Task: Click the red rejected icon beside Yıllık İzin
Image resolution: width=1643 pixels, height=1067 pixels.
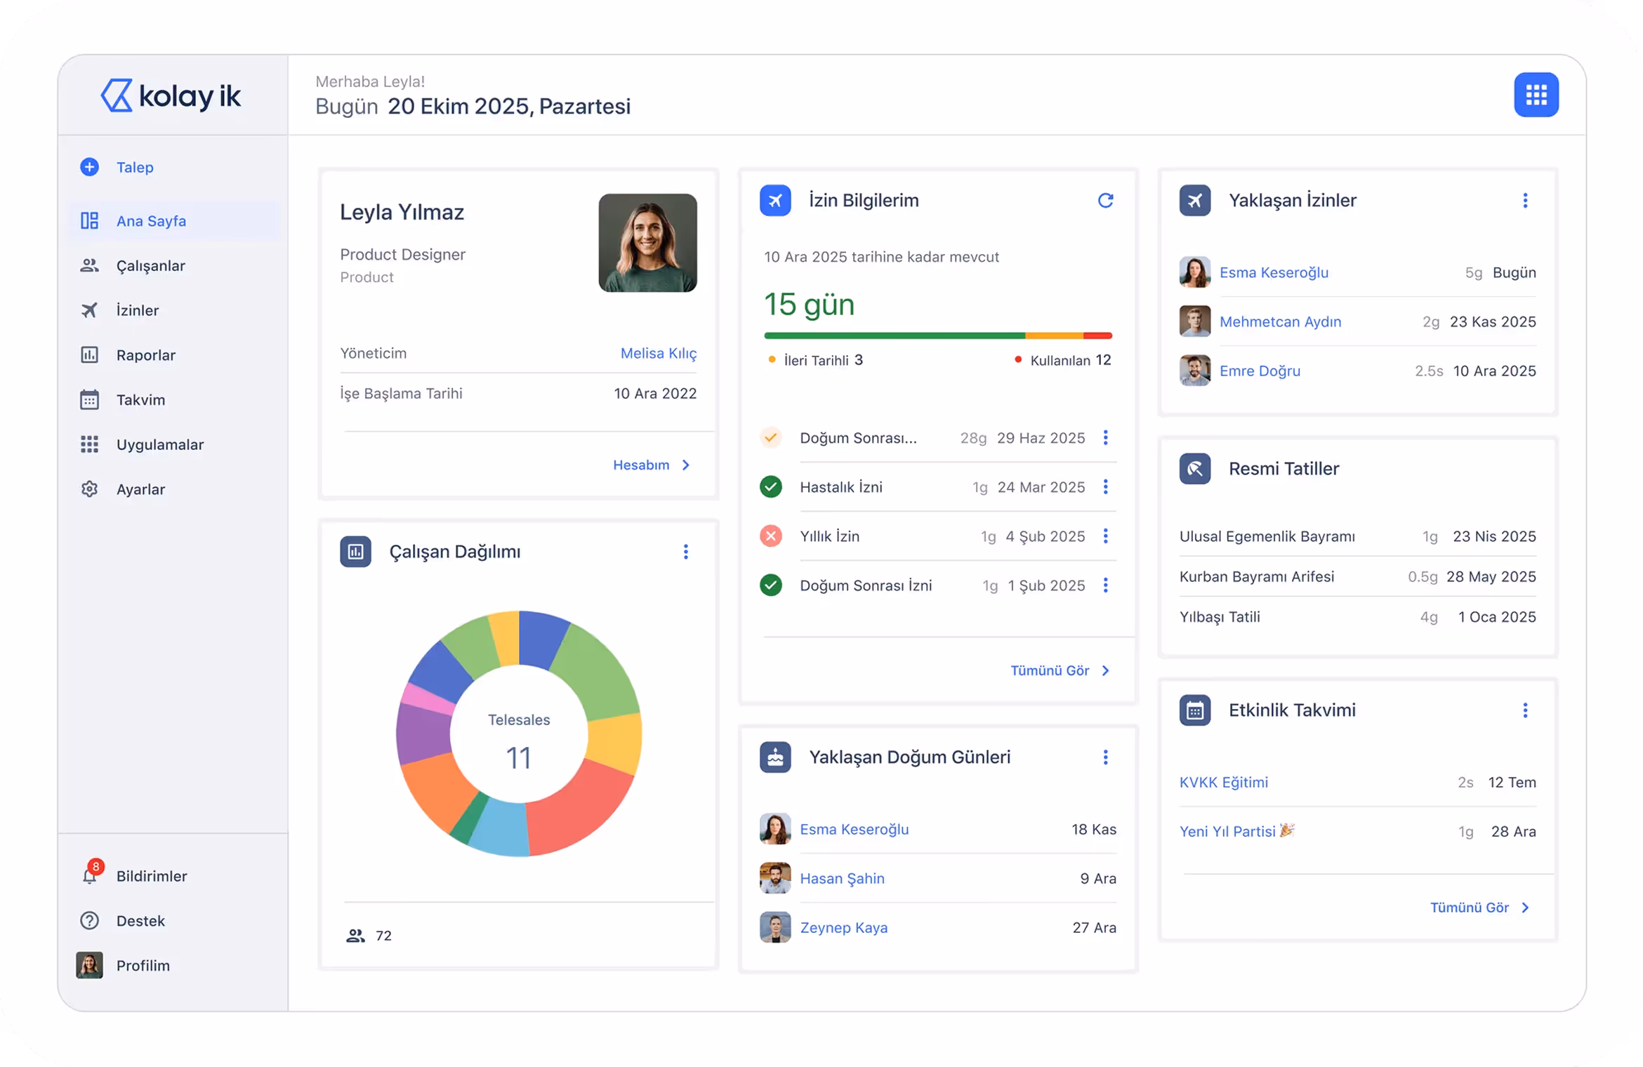Action: pyautogui.click(x=771, y=536)
